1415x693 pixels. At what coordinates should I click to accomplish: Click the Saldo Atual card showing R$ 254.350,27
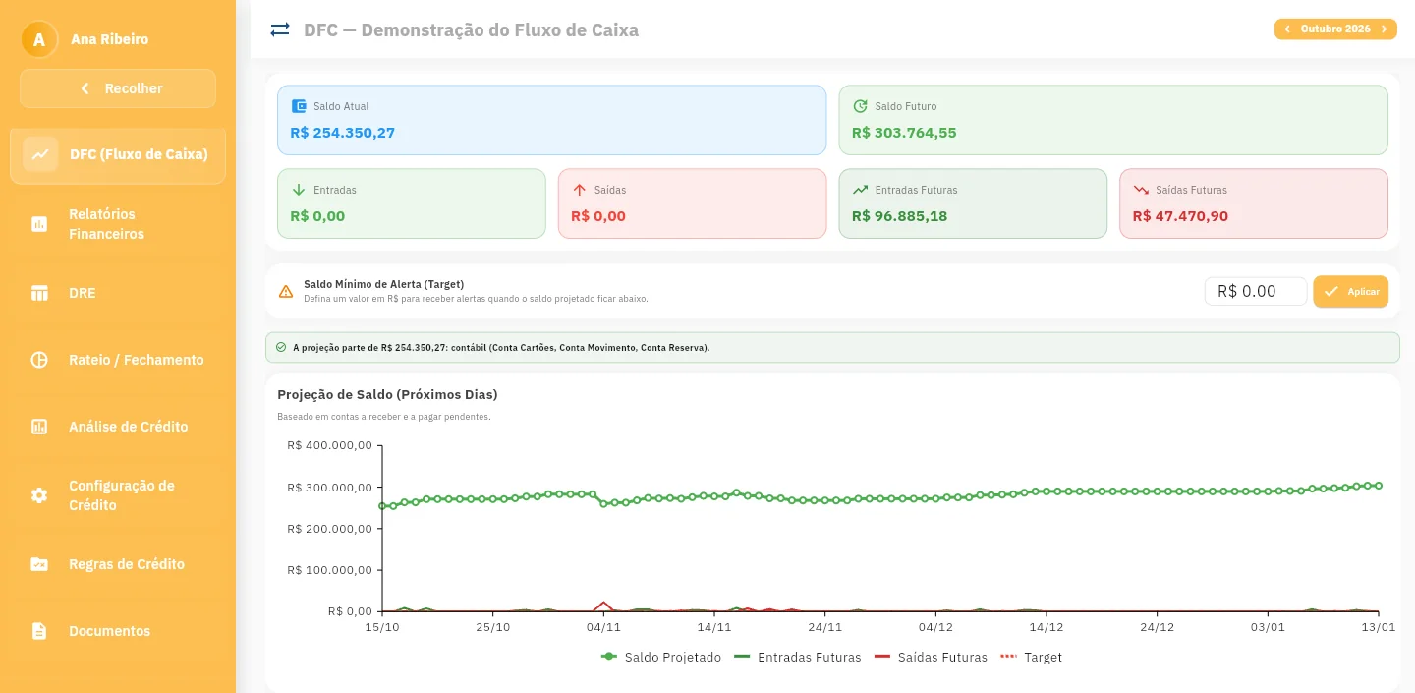(551, 120)
